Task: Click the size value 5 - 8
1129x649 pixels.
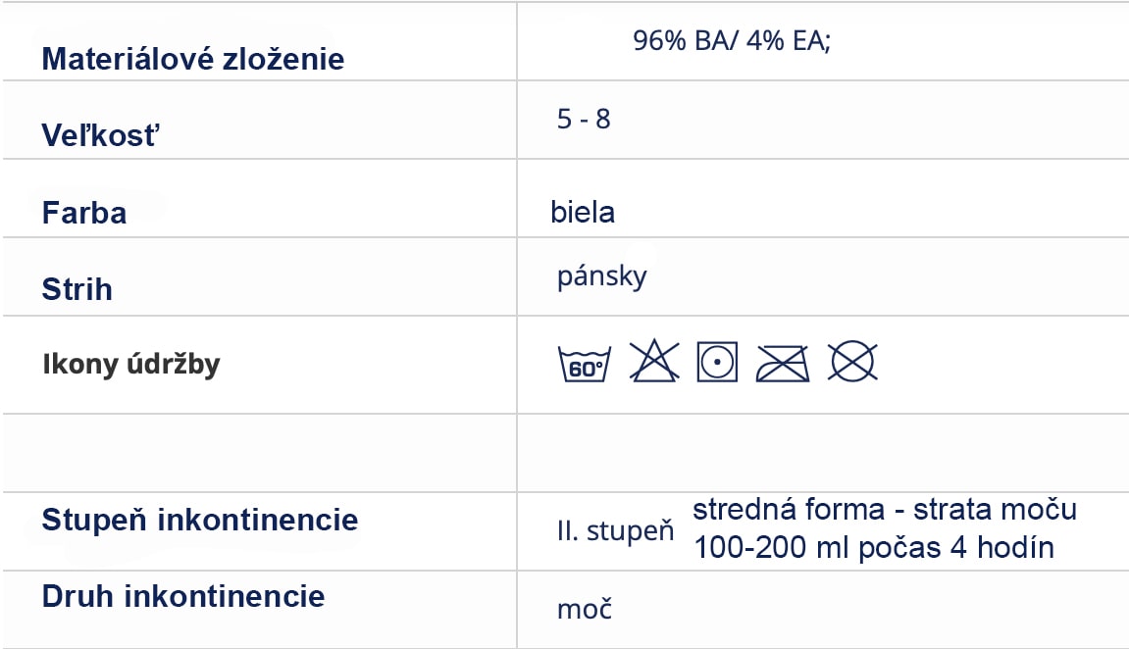Action: tap(584, 119)
